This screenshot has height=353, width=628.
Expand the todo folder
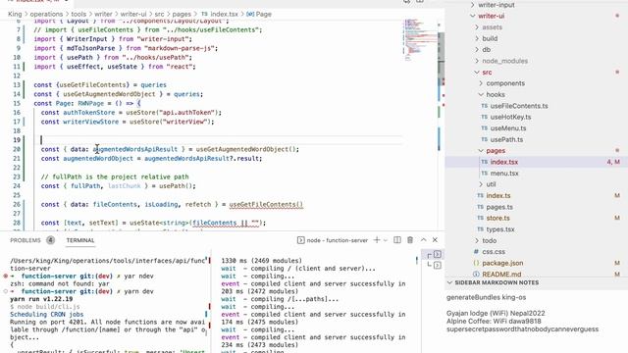(x=477, y=240)
